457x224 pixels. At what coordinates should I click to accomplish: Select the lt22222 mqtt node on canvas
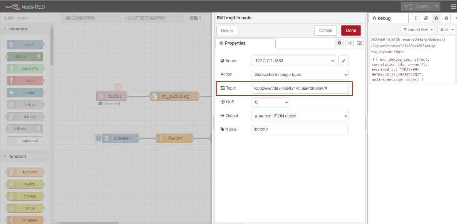[111, 96]
